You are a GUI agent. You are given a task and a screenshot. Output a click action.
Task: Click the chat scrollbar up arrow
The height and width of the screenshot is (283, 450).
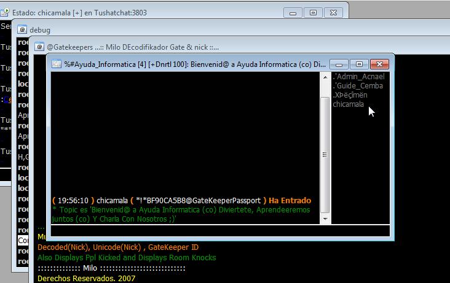(325, 77)
